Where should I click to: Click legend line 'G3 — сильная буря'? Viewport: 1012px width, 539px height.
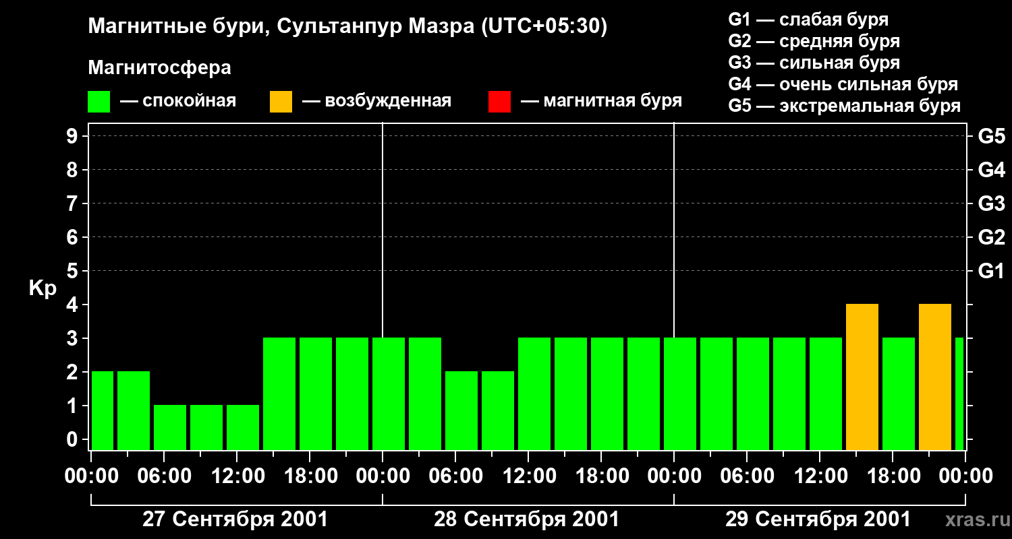point(814,63)
